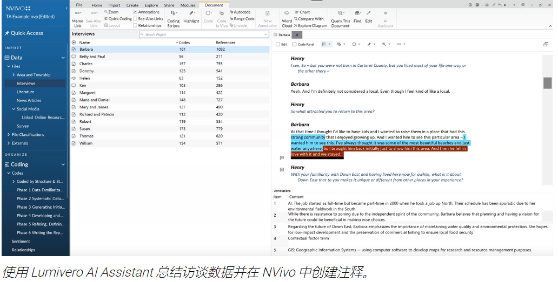Collapse the Coding section

(x=63, y=164)
